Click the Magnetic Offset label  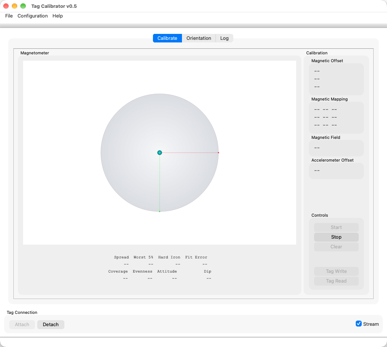pyautogui.click(x=327, y=61)
